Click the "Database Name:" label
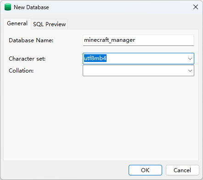203x180 pixels. (31, 40)
